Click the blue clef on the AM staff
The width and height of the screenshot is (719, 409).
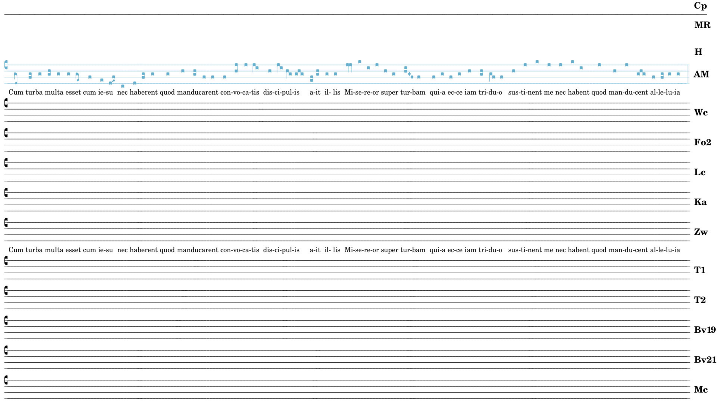tap(6, 65)
